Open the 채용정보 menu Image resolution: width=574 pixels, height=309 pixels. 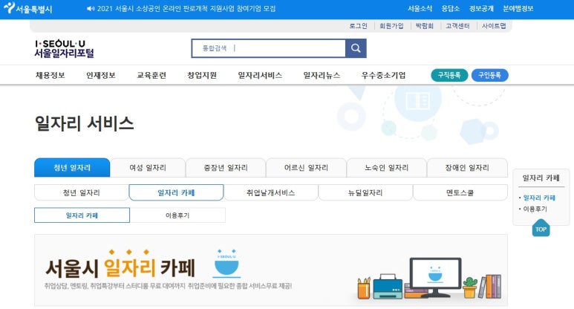pos(50,75)
